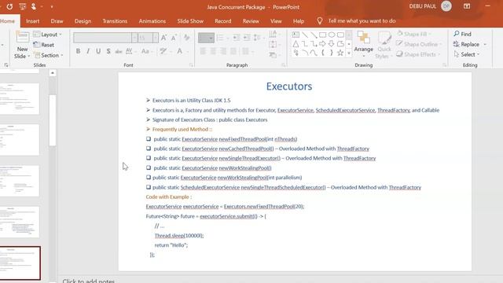
Task: Toggle Align Left in Paragraph group
Action: pyautogui.click(x=203, y=51)
